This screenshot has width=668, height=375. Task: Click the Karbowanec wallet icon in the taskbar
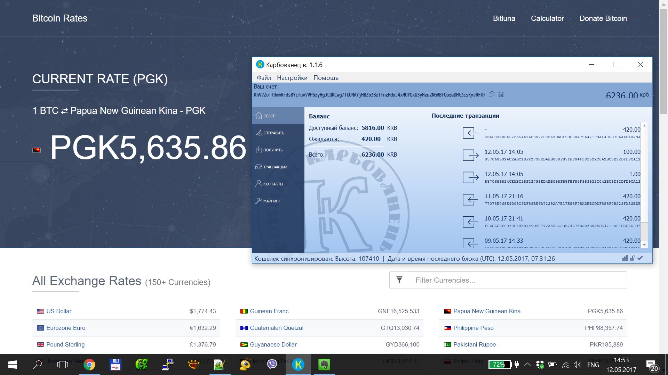point(298,365)
